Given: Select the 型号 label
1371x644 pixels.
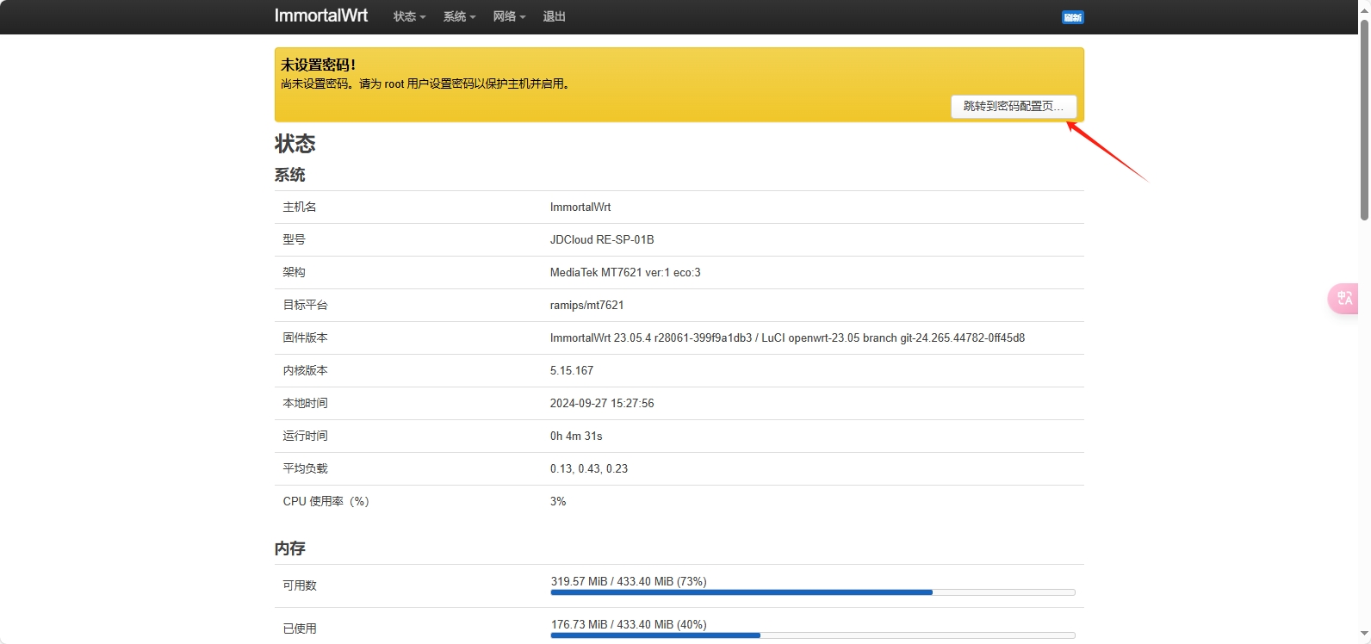Looking at the screenshot, I should [295, 239].
